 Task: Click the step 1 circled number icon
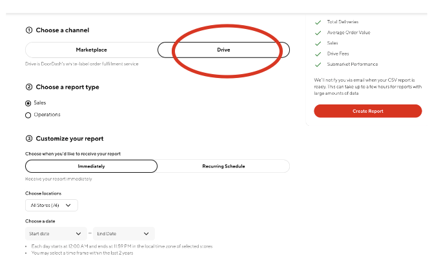point(28,30)
